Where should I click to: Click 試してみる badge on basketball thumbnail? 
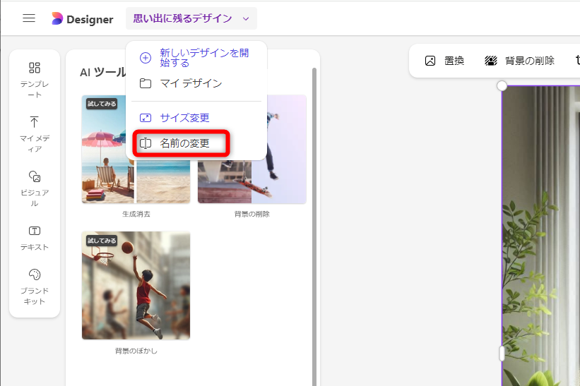pyautogui.click(x=102, y=241)
